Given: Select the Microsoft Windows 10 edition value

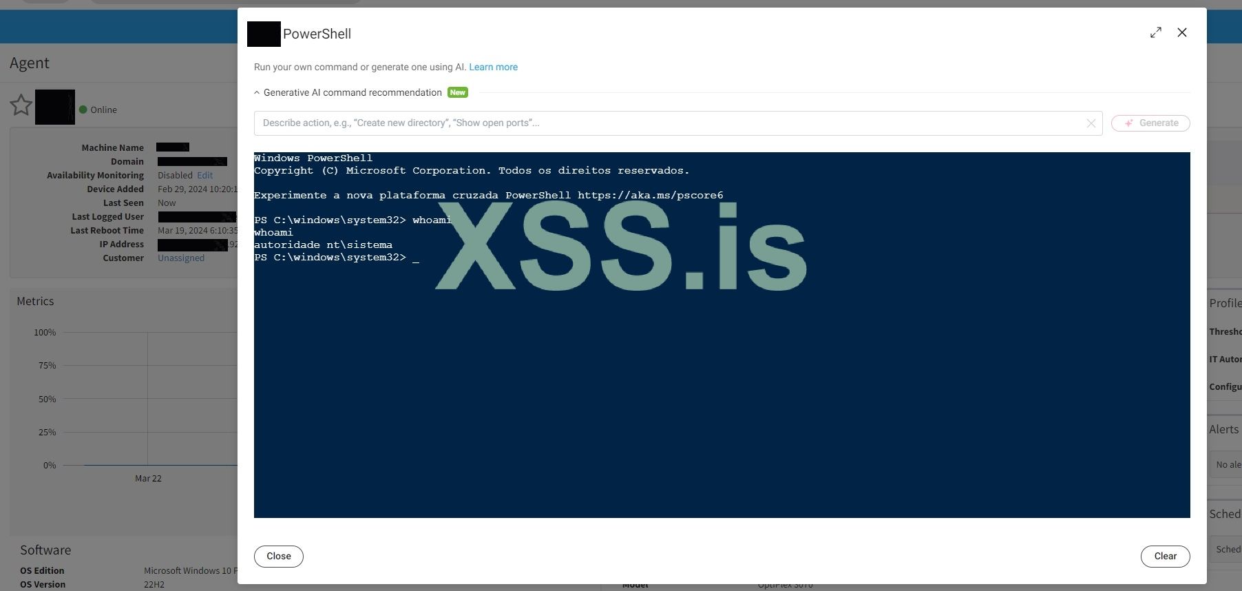Looking at the screenshot, I should [191, 571].
